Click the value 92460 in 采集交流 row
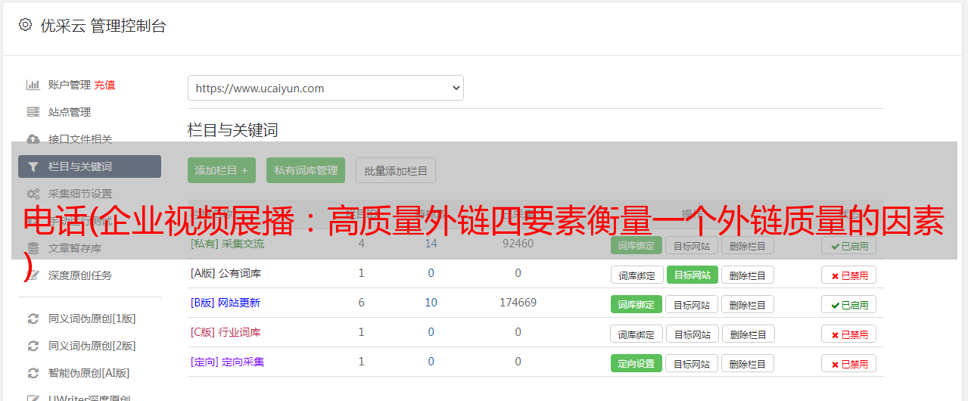The image size is (968, 401). pos(518,244)
